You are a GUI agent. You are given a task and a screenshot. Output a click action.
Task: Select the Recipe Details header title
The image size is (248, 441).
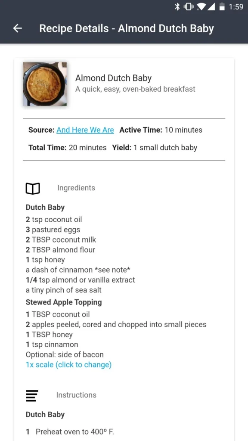click(127, 28)
